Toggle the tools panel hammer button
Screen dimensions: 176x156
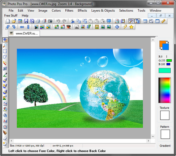click(x=131, y=21)
